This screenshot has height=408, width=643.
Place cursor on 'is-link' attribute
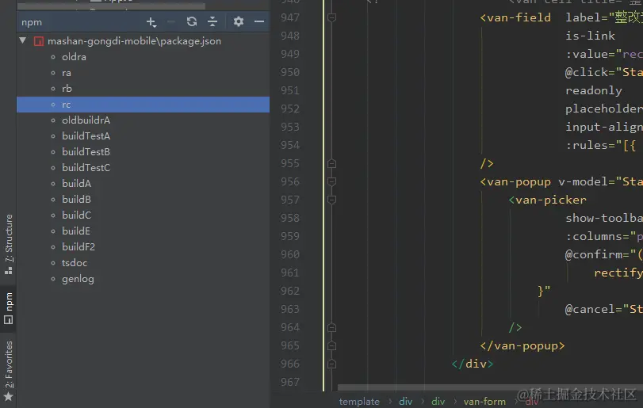[x=590, y=36]
